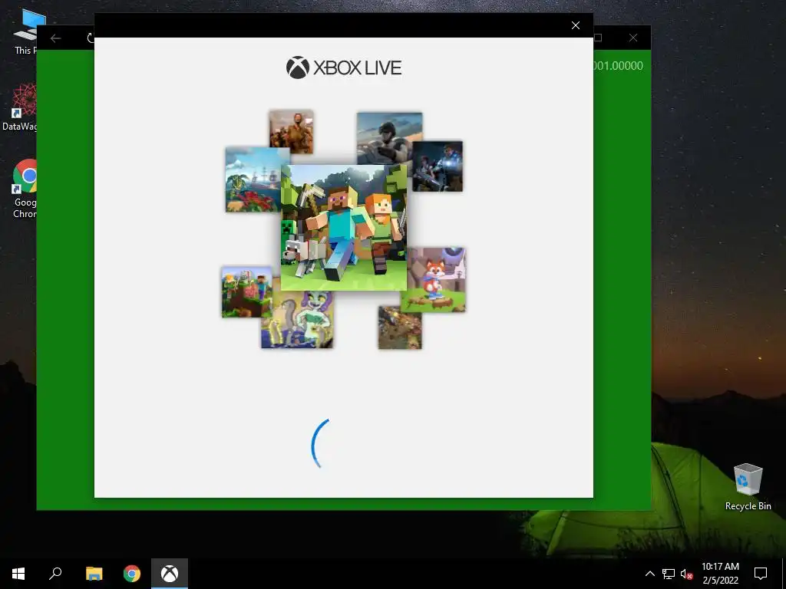Select the This PC desktop icon
786x589 pixels.
click(x=25, y=32)
